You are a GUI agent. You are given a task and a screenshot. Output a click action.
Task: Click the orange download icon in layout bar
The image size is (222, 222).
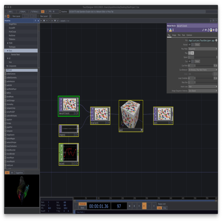[x=8, y=16]
